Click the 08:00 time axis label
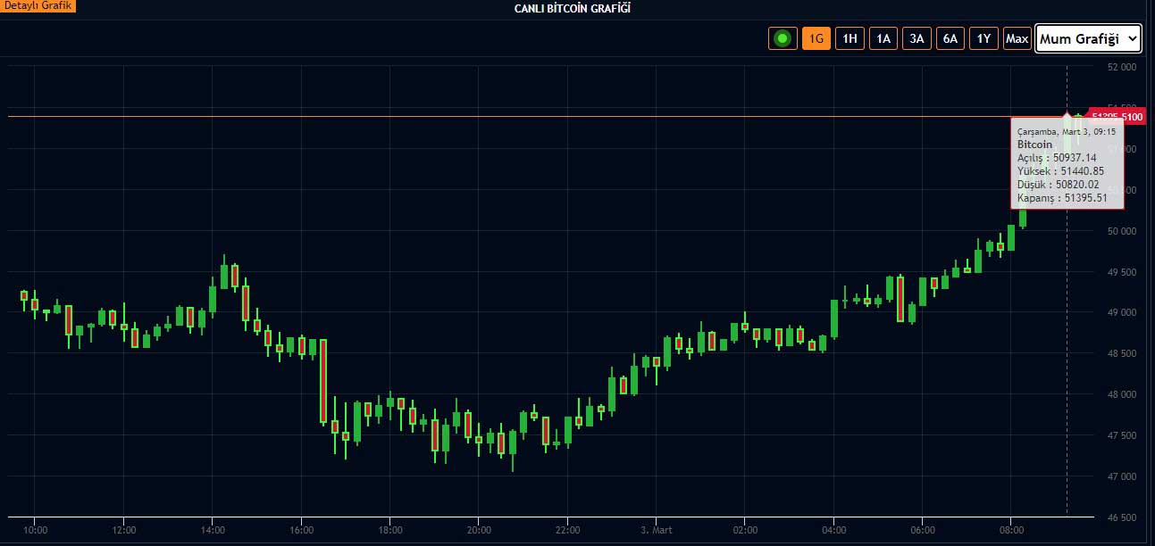This screenshot has width=1155, height=546. 1011,530
